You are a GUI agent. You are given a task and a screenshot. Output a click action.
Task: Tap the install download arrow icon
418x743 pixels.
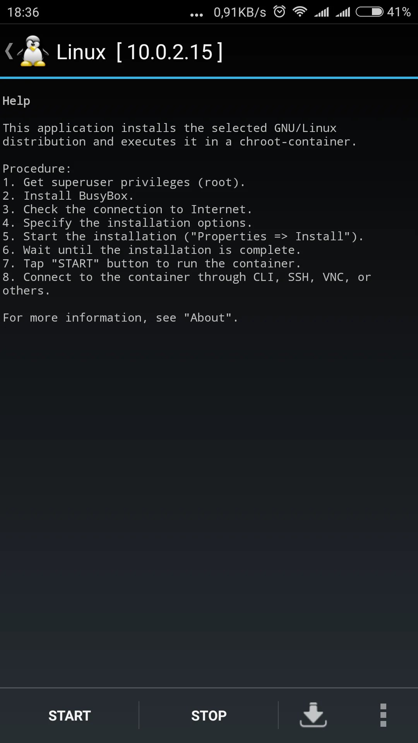[313, 715]
